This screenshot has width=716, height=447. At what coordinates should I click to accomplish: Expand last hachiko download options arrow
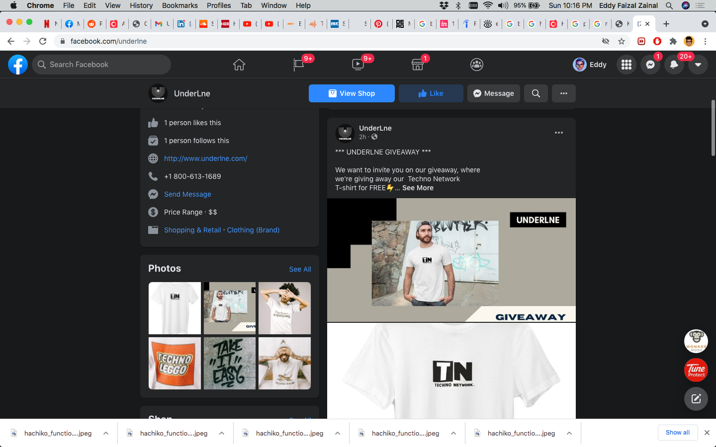(x=569, y=433)
